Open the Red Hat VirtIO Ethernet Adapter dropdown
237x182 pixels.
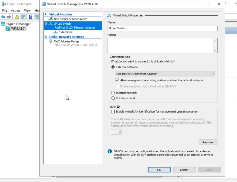click(165, 74)
